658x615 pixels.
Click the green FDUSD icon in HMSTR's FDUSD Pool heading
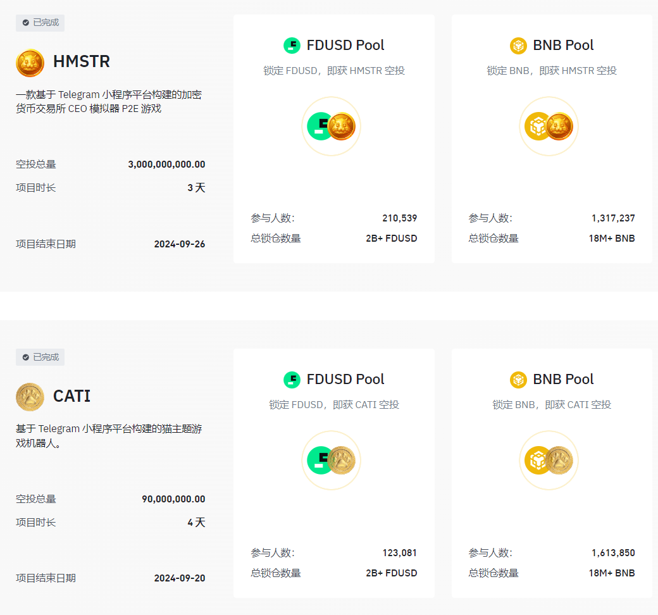tap(292, 46)
